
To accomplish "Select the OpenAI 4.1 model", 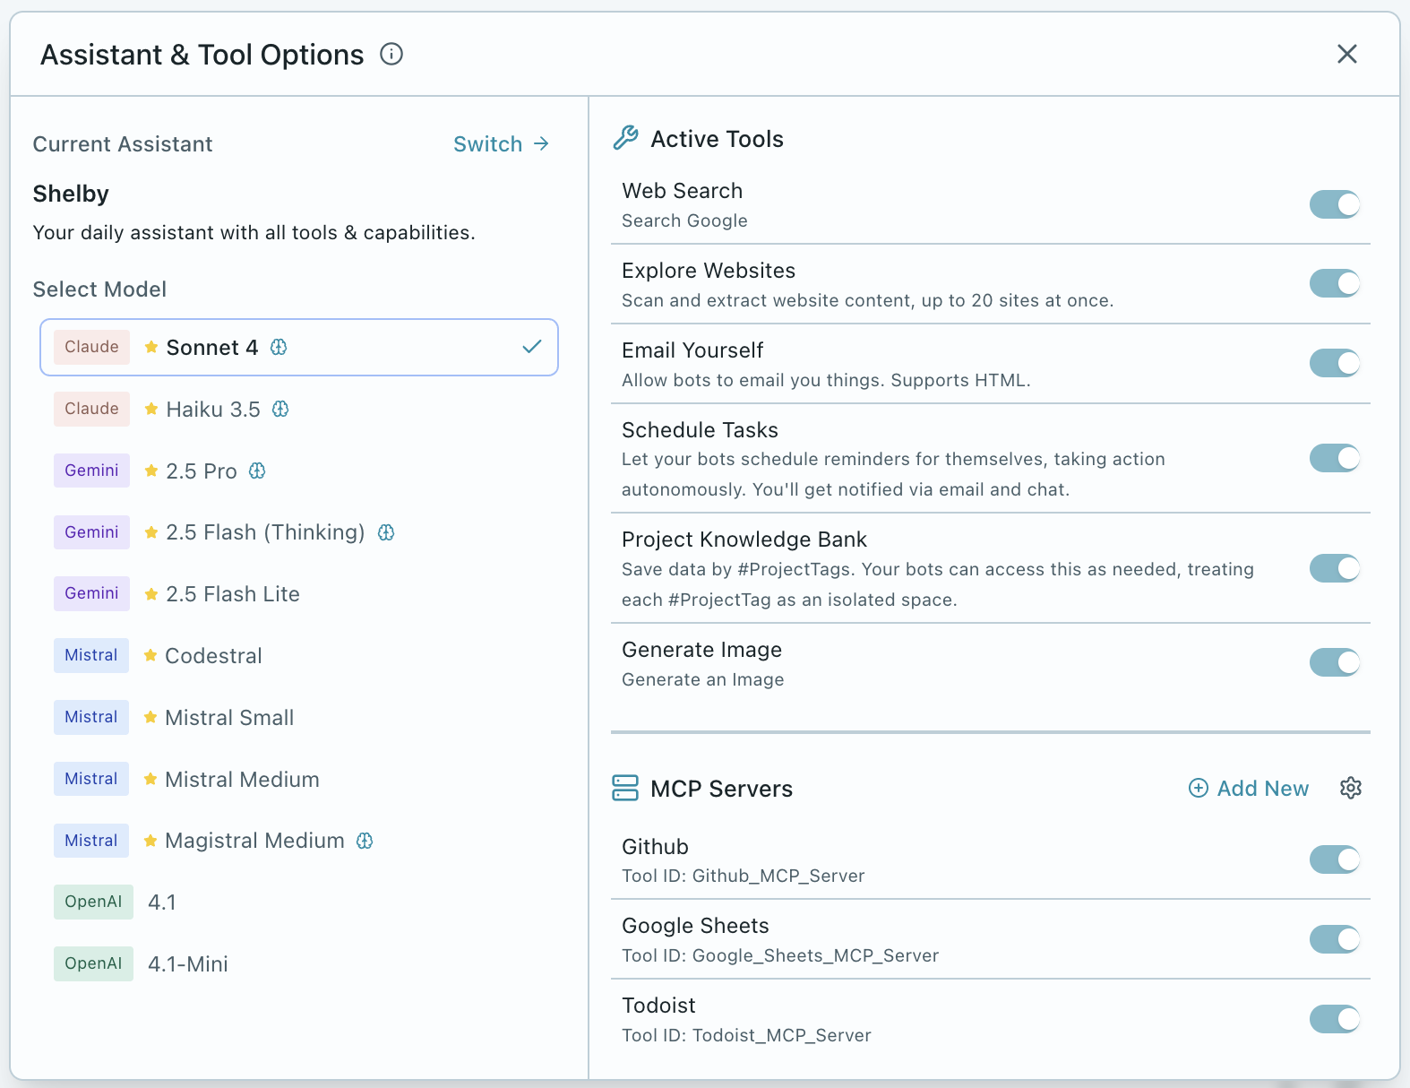I will [299, 902].
